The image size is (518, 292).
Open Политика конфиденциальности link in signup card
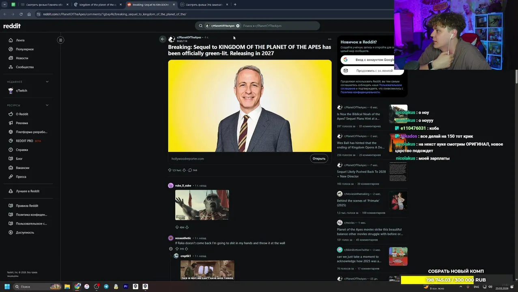(360, 92)
